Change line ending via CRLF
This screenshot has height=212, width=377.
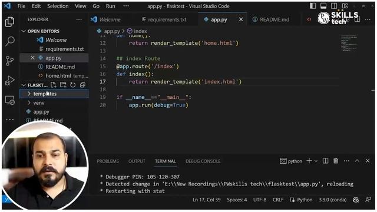tap(278, 200)
